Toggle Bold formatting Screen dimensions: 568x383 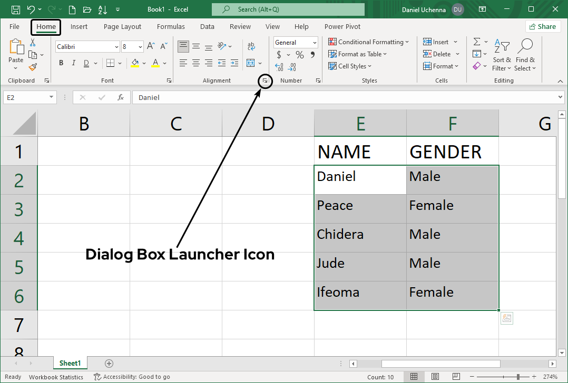click(x=61, y=63)
